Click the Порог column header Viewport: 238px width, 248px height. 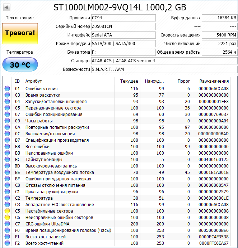(x=184, y=81)
